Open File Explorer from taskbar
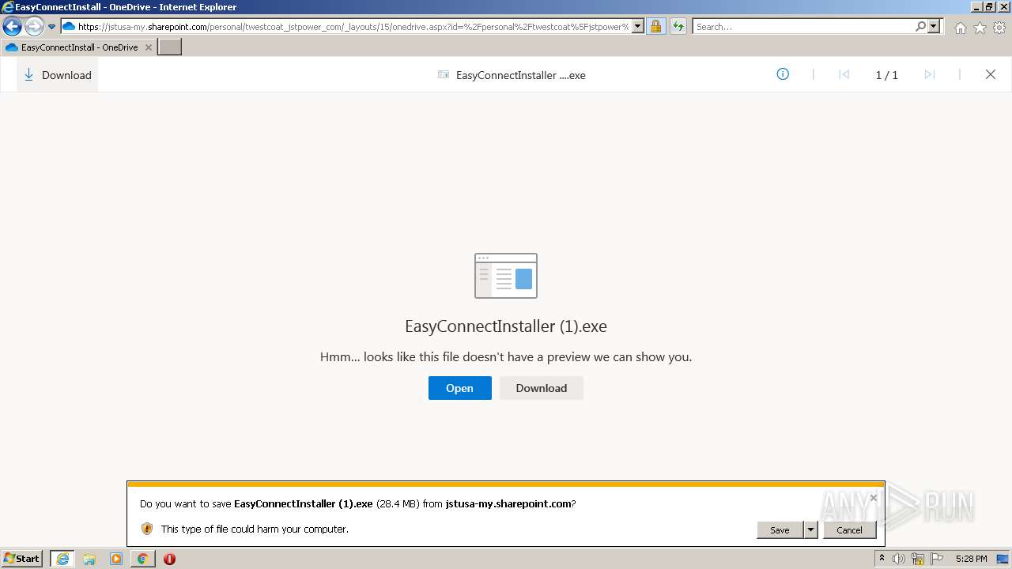This screenshot has width=1012, height=569. tap(89, 559)
